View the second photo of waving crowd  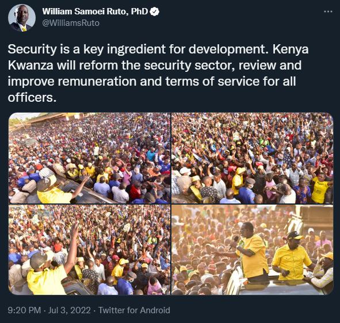pyautogui.click(x=253, y=158)
